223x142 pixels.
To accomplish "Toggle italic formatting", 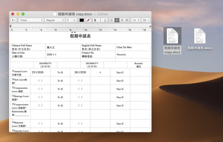I will 100,20.
